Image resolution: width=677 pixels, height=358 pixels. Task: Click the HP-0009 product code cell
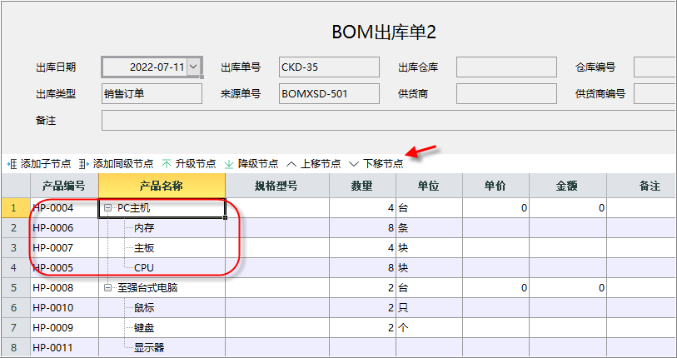(x=64, y=328)
